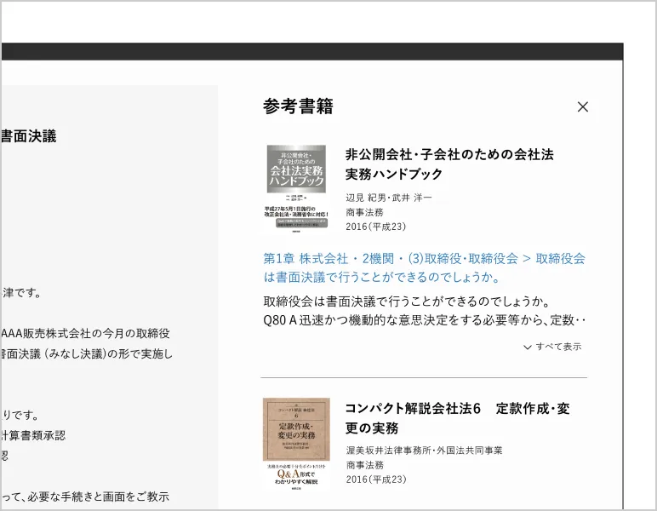The width and height of the screenshot is (657, 511).
Task: Open the 定款作成・変更の実務 book cover thumbnail
Action: pyautogui.click(x=296, y=444)
